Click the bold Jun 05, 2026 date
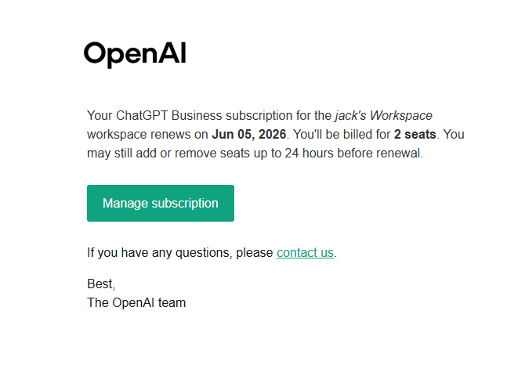 249,135
